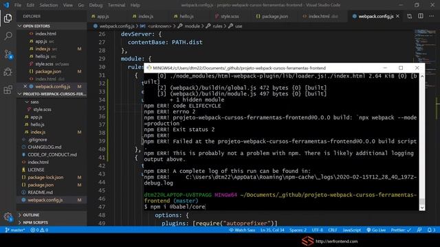The width and height of the screenshot is (440, 247).
Task: Open the File menu
Action: point(18,5)
